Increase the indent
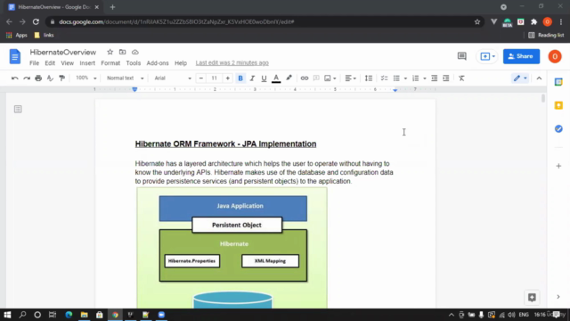This screenshot has width=570, height=321. pyautogui.click(x=446, y=78)
